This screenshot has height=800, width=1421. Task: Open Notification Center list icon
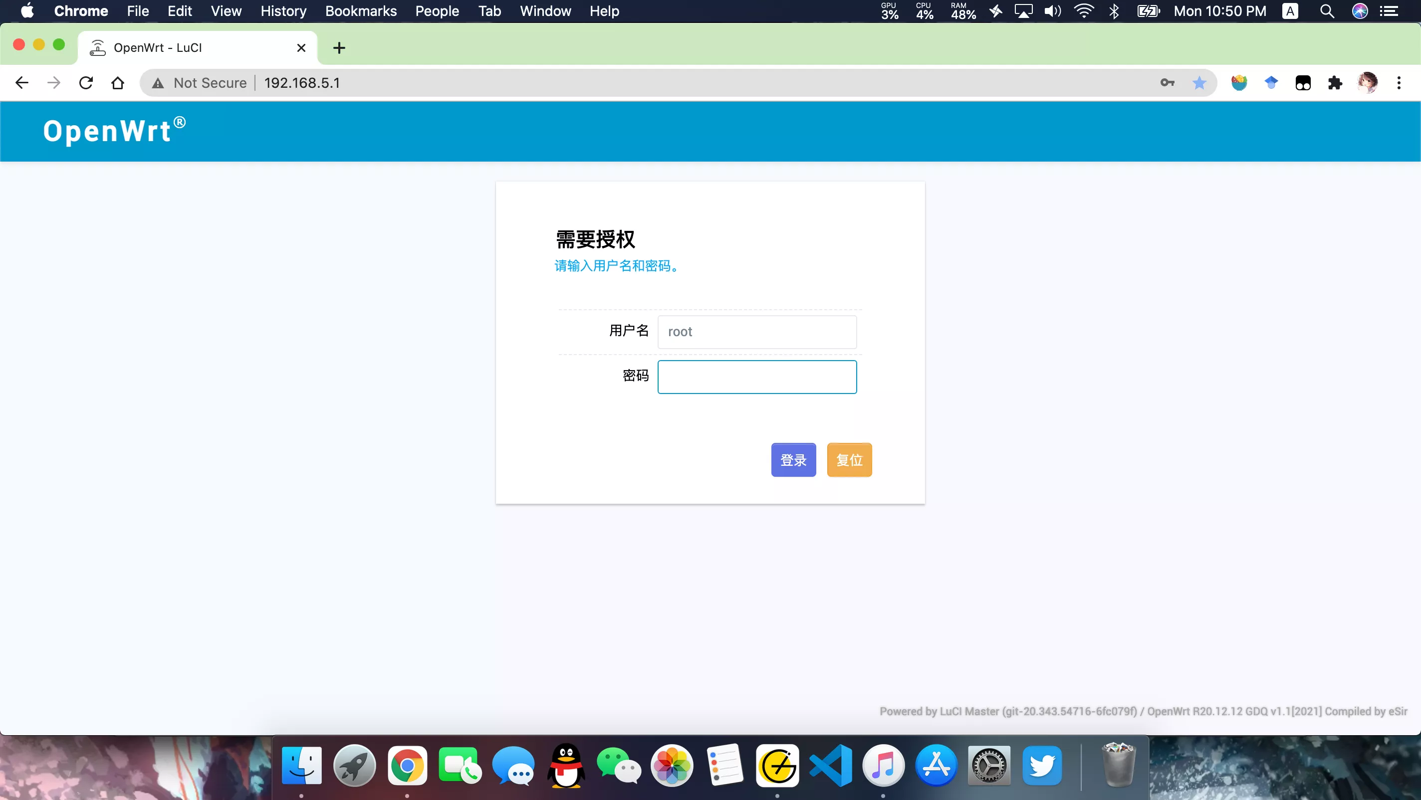pos(1389,11)
